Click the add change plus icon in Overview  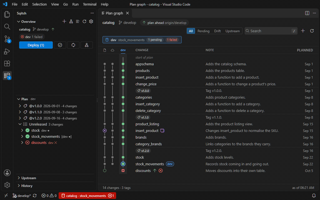[x=64, y=21]
